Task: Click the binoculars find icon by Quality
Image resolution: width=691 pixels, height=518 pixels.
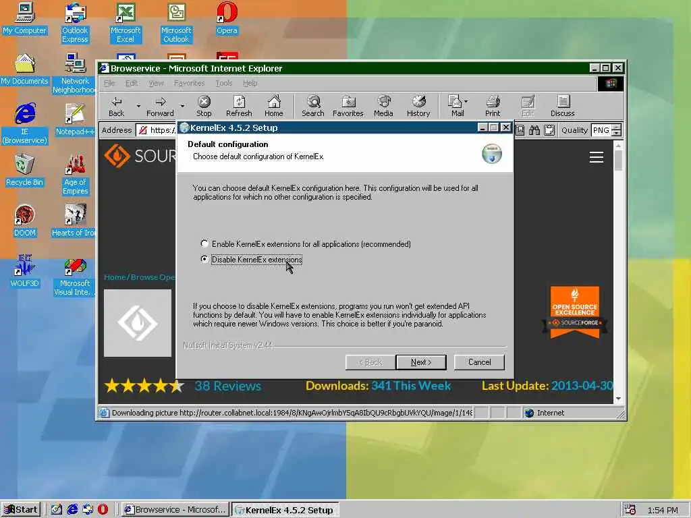Action: 534,130
